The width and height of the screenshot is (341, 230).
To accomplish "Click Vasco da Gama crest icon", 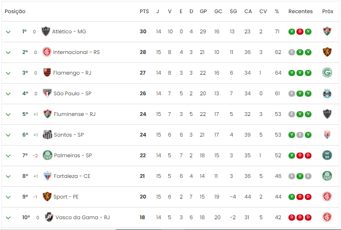I will coord(49,217).
